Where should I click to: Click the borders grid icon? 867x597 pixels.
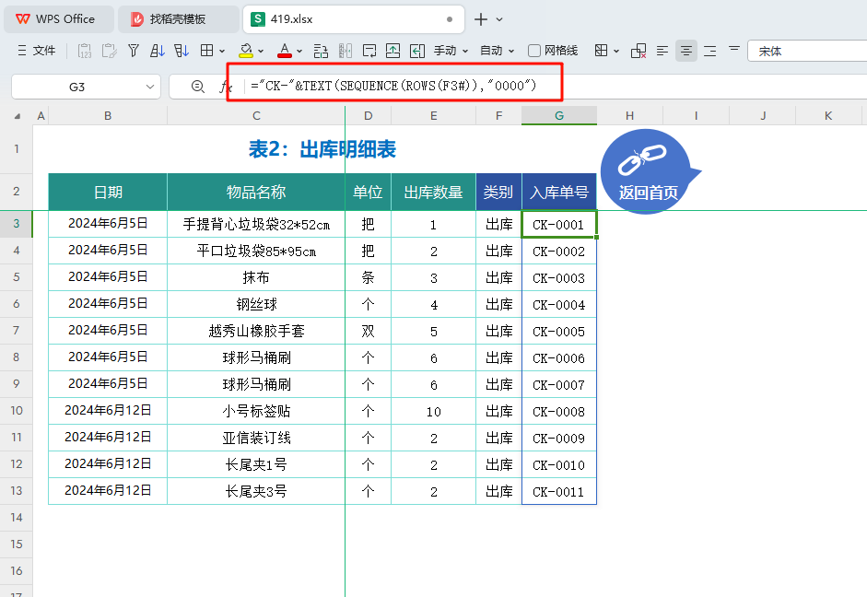click(206, 51)
